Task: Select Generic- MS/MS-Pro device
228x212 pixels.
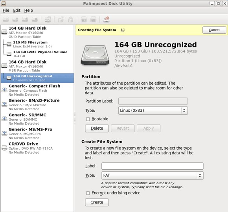Action: 37,134
